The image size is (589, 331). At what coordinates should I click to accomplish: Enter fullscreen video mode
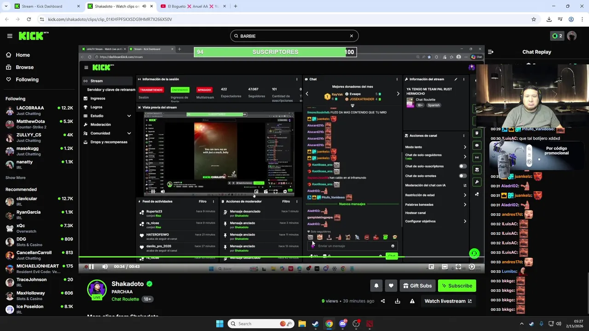coord(458,267)
